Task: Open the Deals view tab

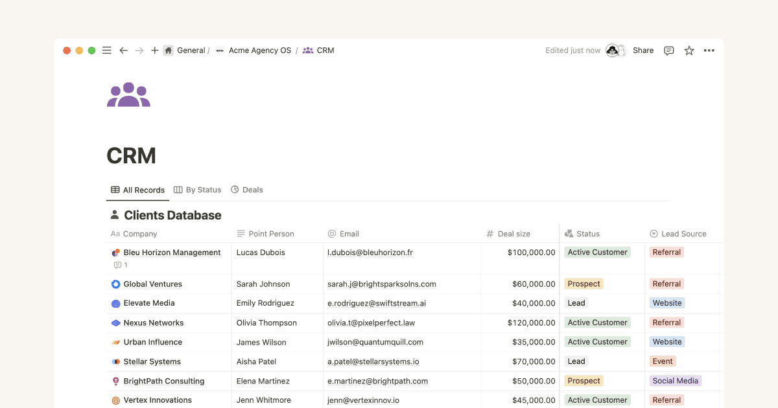Action: (x=247, y=189)
